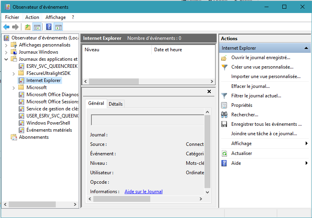The height and width of the screenshot is (218, 312).
Task: Click the Journaux Windows folder icon
Action: (14, 52)
